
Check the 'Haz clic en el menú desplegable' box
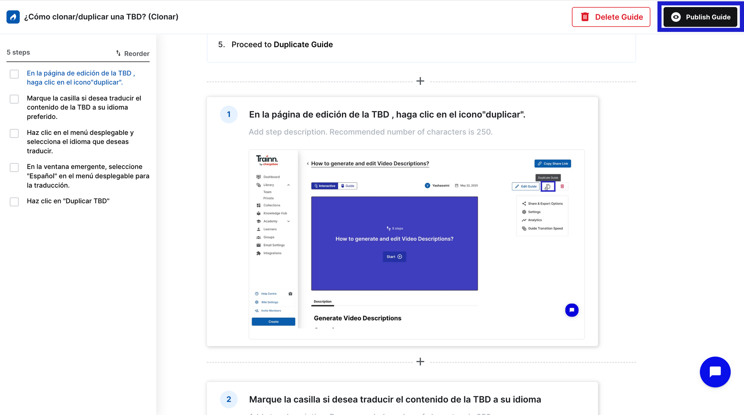[x=14, y=133]
